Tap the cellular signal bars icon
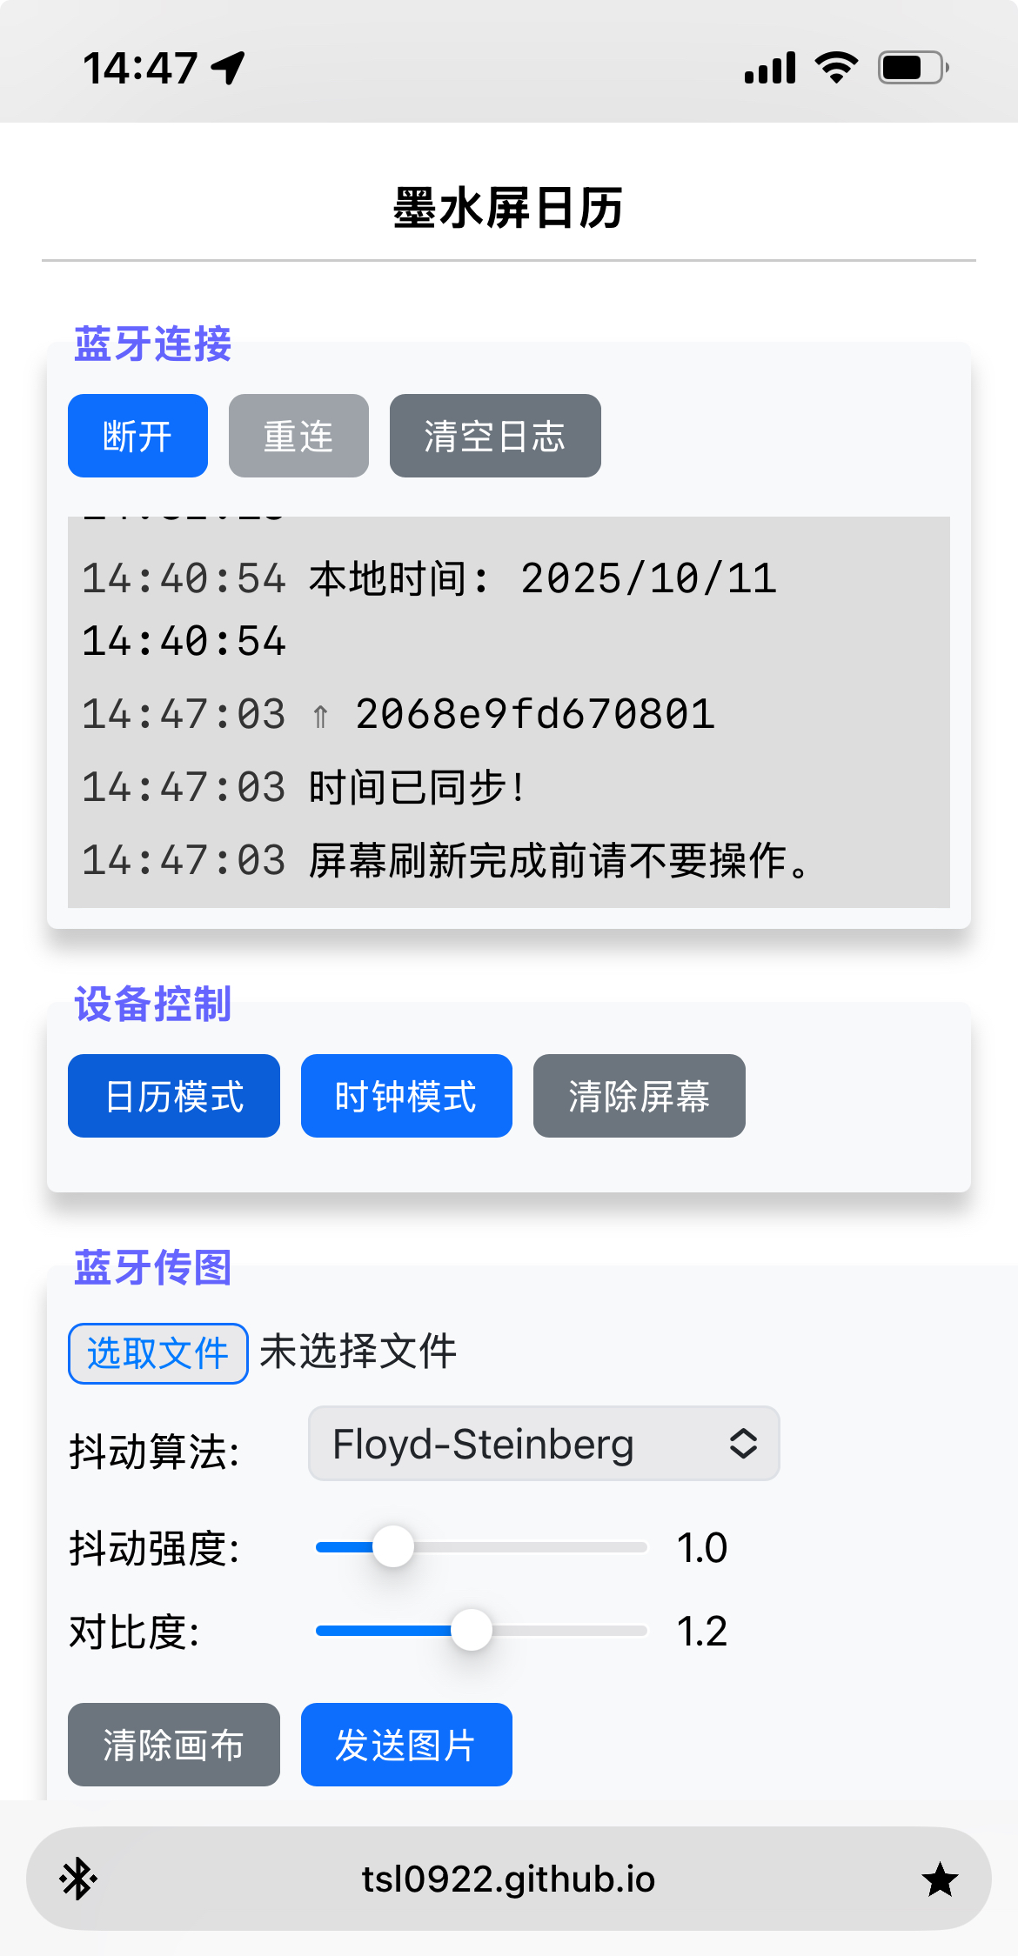This screenshot has height=1956, width=1018. (x=770, y=67)
